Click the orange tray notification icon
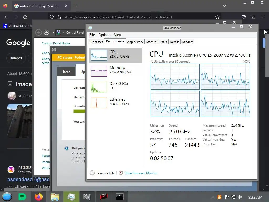Viewport: 269px width, 202px height. point(219,197)
